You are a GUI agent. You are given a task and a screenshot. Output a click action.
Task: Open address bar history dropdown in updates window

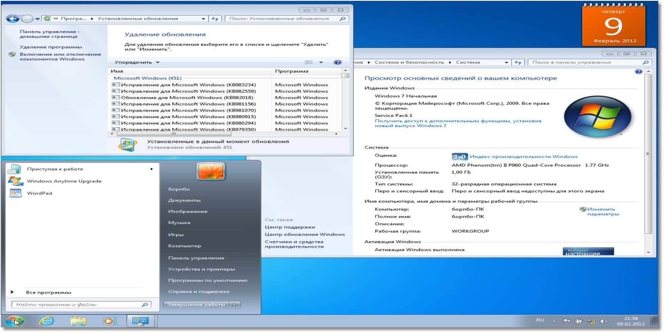coord(203,19)
